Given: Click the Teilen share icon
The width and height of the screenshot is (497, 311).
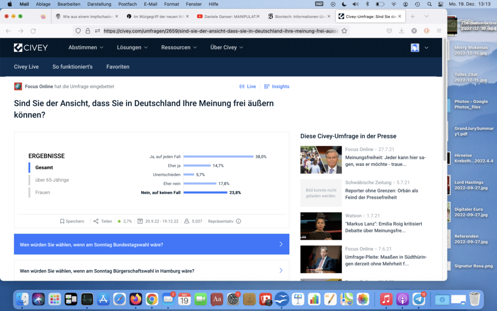Looking at the screenshot, I should (96, 221).
